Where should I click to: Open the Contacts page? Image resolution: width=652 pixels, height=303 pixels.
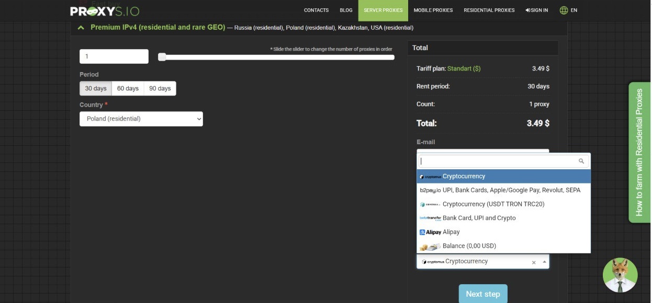tap(316, 10)
